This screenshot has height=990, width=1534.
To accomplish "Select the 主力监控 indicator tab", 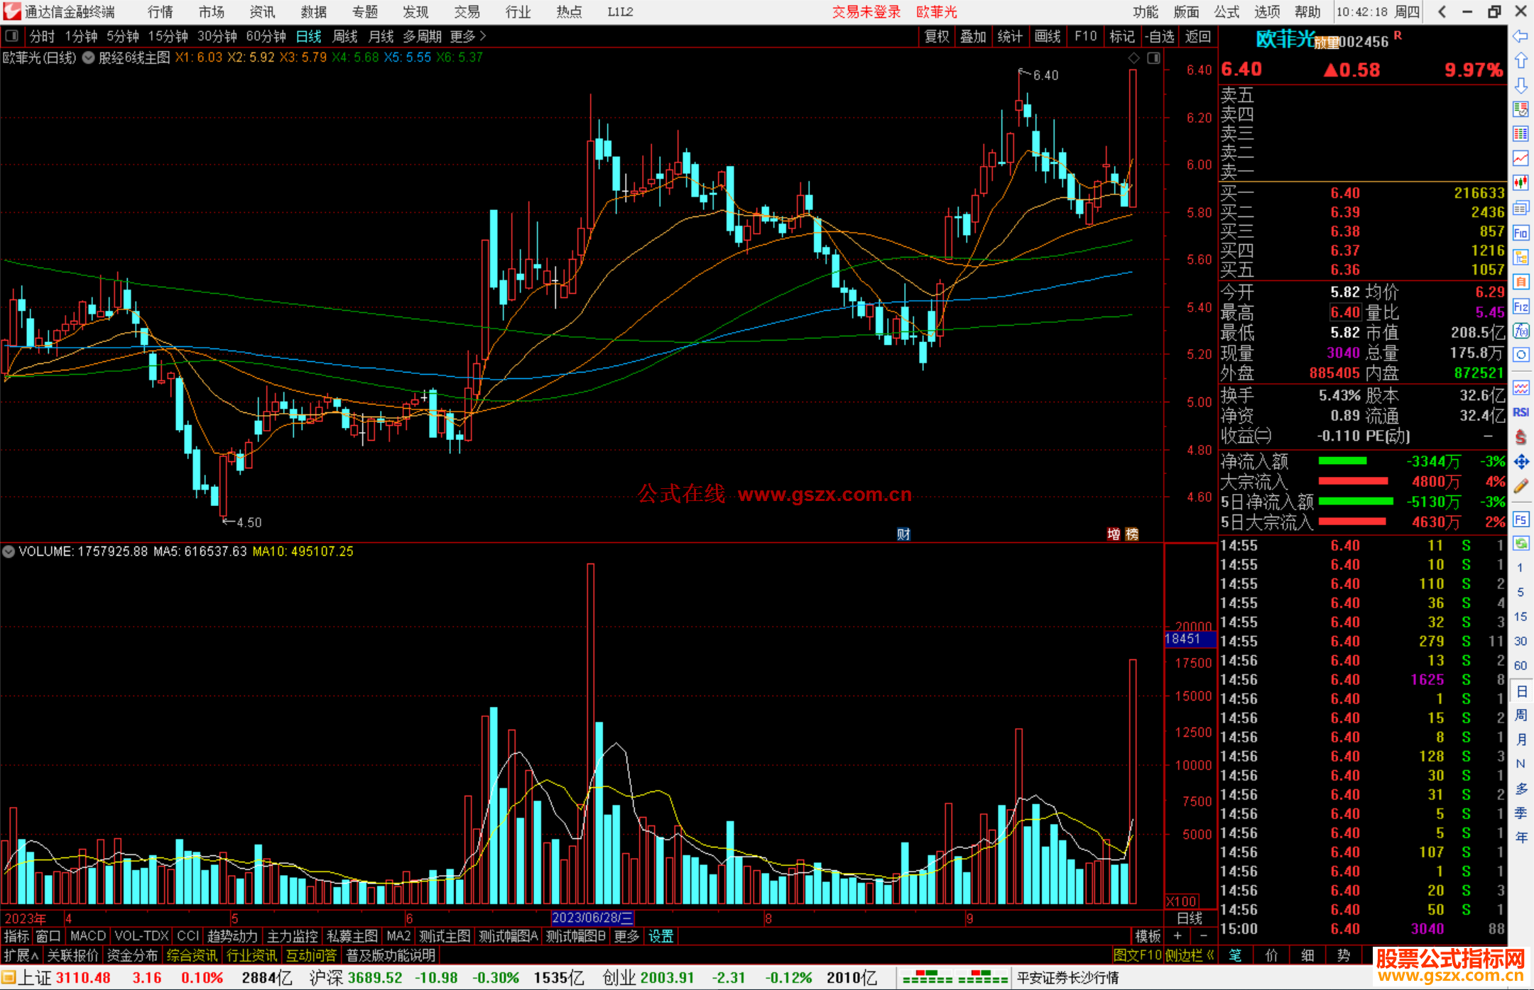I will point(292,937).
